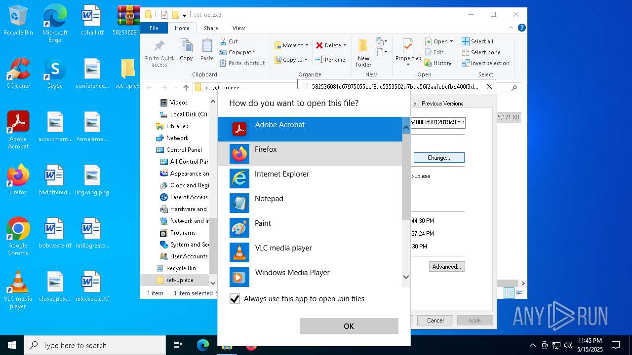This screenshot has height=355, width=632.
Task: Open Explorer help question mark icon
Action: pos(521,28)
